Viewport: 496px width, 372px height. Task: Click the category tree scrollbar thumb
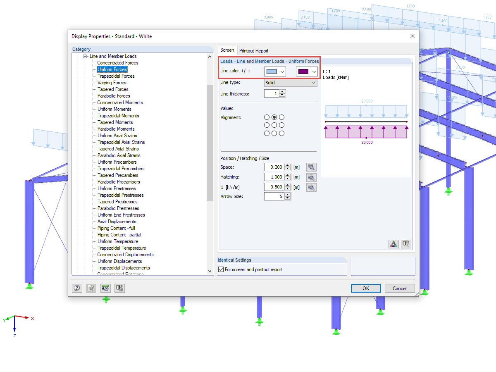[210, 142]
